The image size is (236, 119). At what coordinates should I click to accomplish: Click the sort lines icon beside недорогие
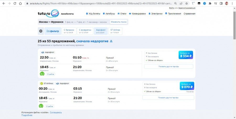coord(111,41)
